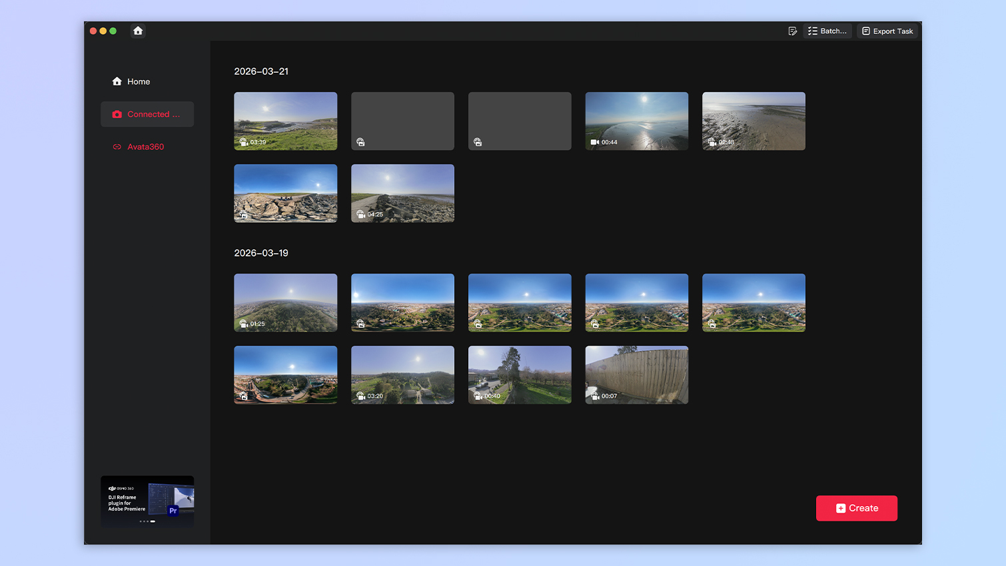Image resolution: width=1006 pixels, height=566 pixels.
Task: Open the 02:48 mudflat video thumbnail
Action: point(754,121)
